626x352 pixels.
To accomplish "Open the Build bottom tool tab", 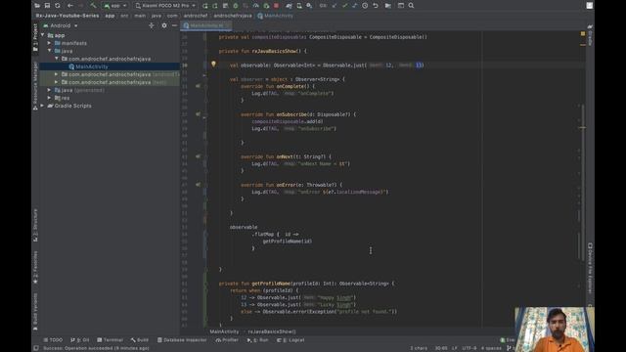I will pos(140,340).
